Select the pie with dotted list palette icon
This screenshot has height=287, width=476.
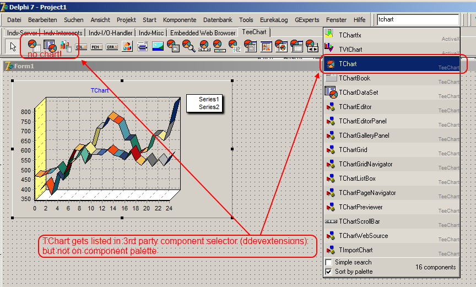click(234, 46)
